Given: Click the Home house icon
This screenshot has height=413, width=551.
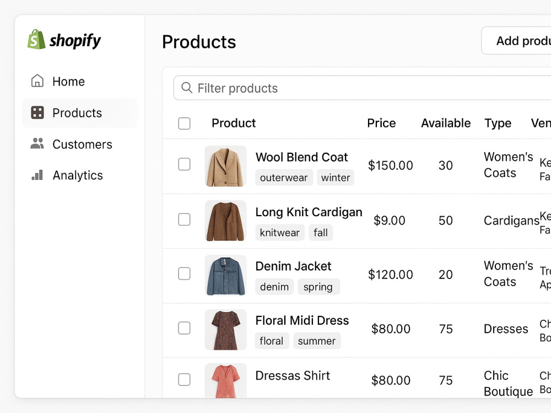Looking at the screenshot, I should click(37, 81).
